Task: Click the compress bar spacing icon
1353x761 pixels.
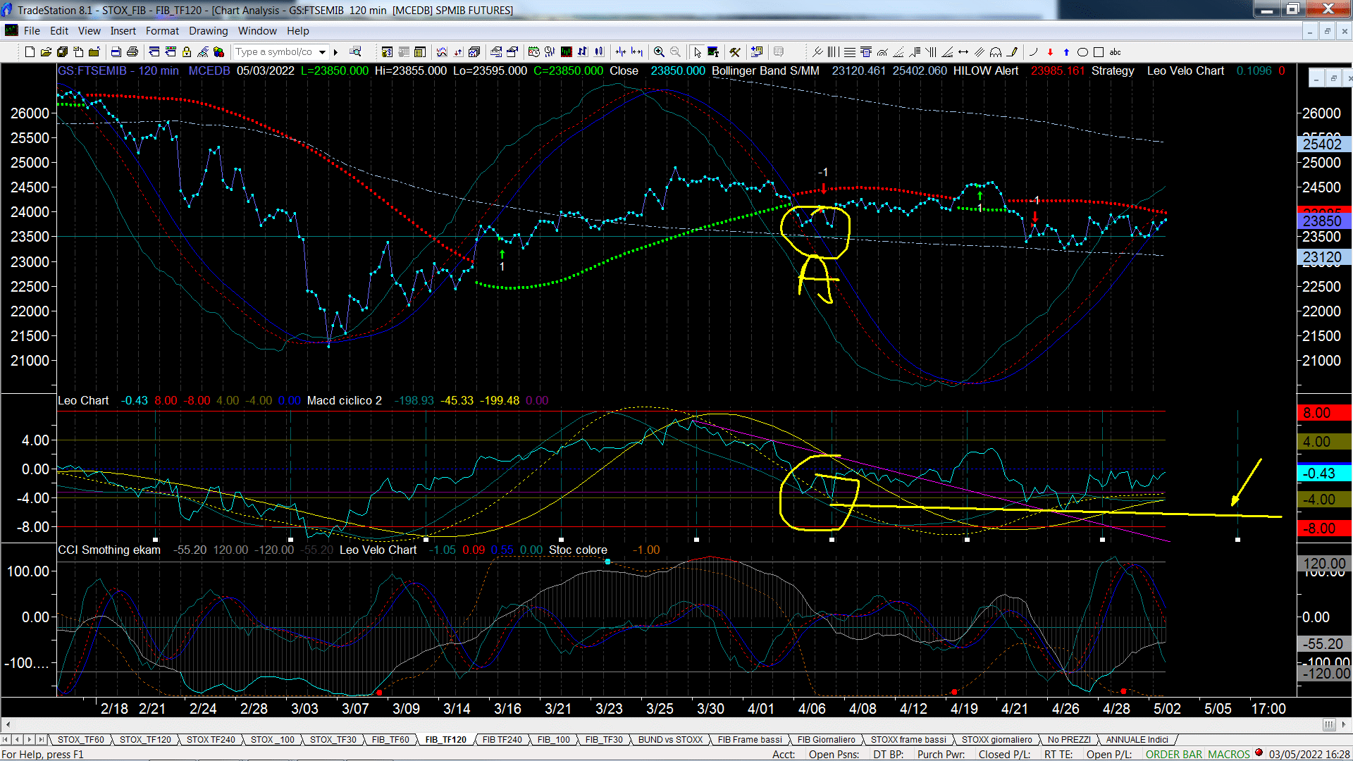Action: [620, 52]
